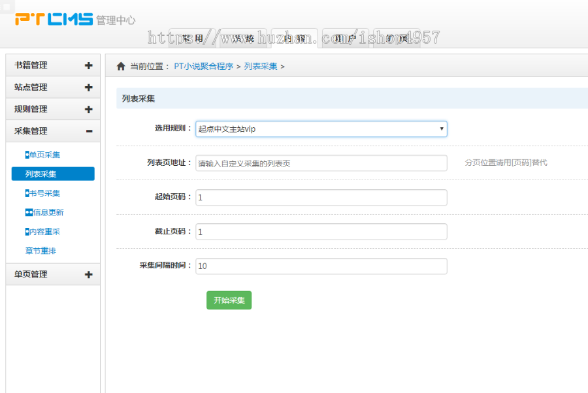Expand 规则管理 with its plus icon

pos(88,110)
